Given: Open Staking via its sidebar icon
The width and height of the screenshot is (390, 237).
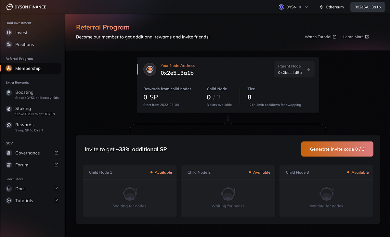Looking at the screenshot, I should pyautogui.click(x=8, y=109).
